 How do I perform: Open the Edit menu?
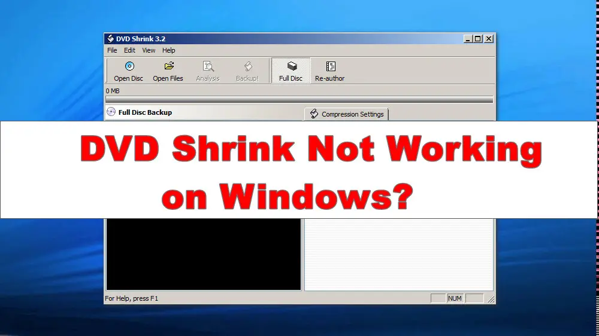129,50
